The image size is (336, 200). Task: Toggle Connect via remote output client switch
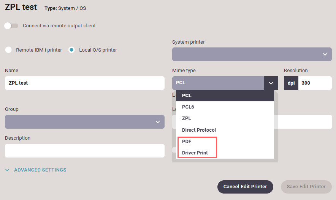[x=11, y=26]
